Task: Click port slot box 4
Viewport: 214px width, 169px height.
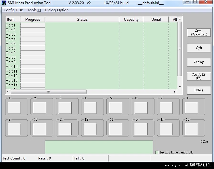Action: [90, 108]
